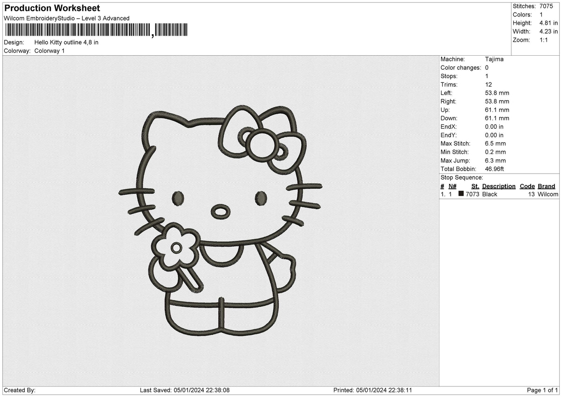Click thread code 13 in stop sequence
Image resolution: width=562 pixels, height=397 pixels.
pyautogui.click(x=532, y=194)
